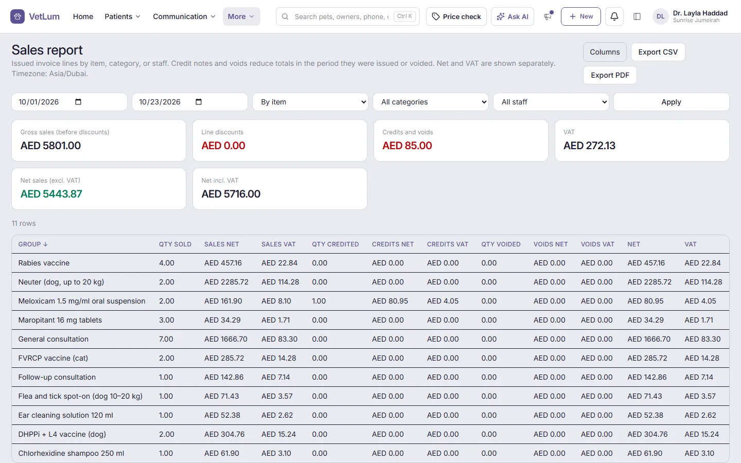This screenshot has width=741, height=463.
Task: Expand the More menu
Action: coord(241,16)
